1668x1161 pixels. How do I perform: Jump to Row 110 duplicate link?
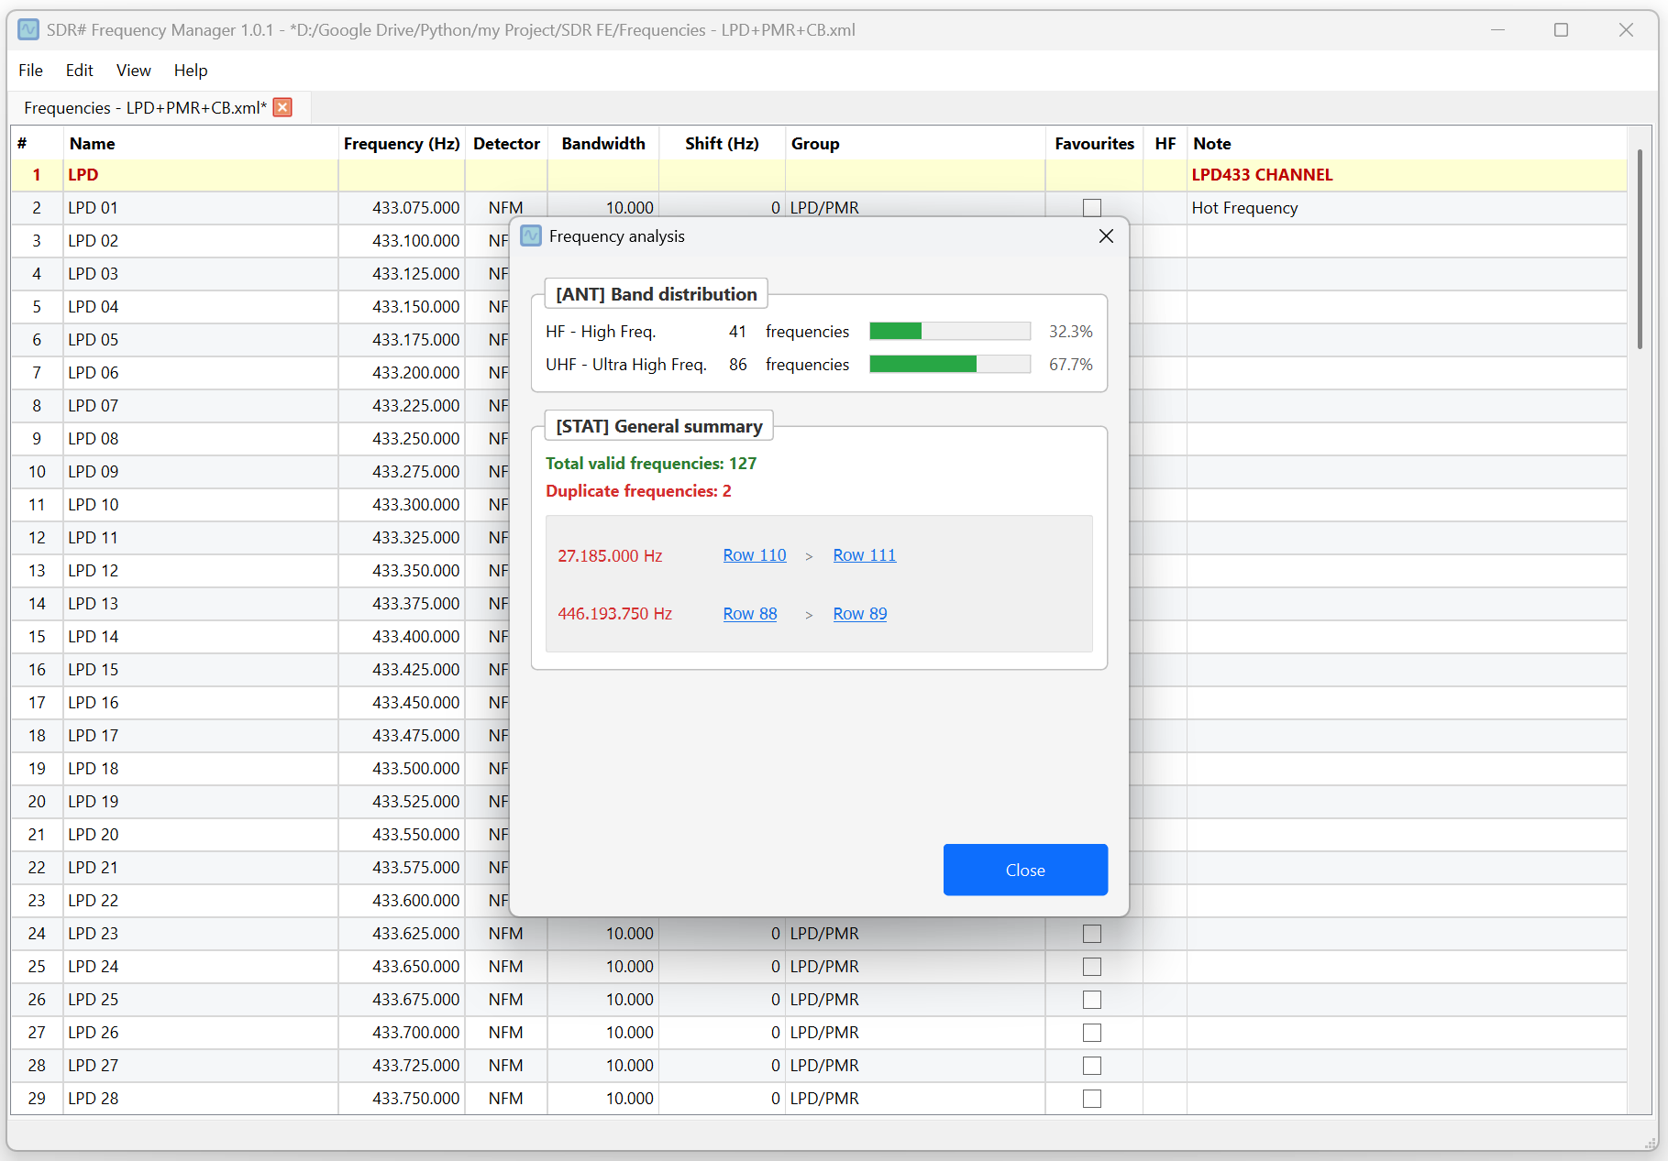point(754,555)
